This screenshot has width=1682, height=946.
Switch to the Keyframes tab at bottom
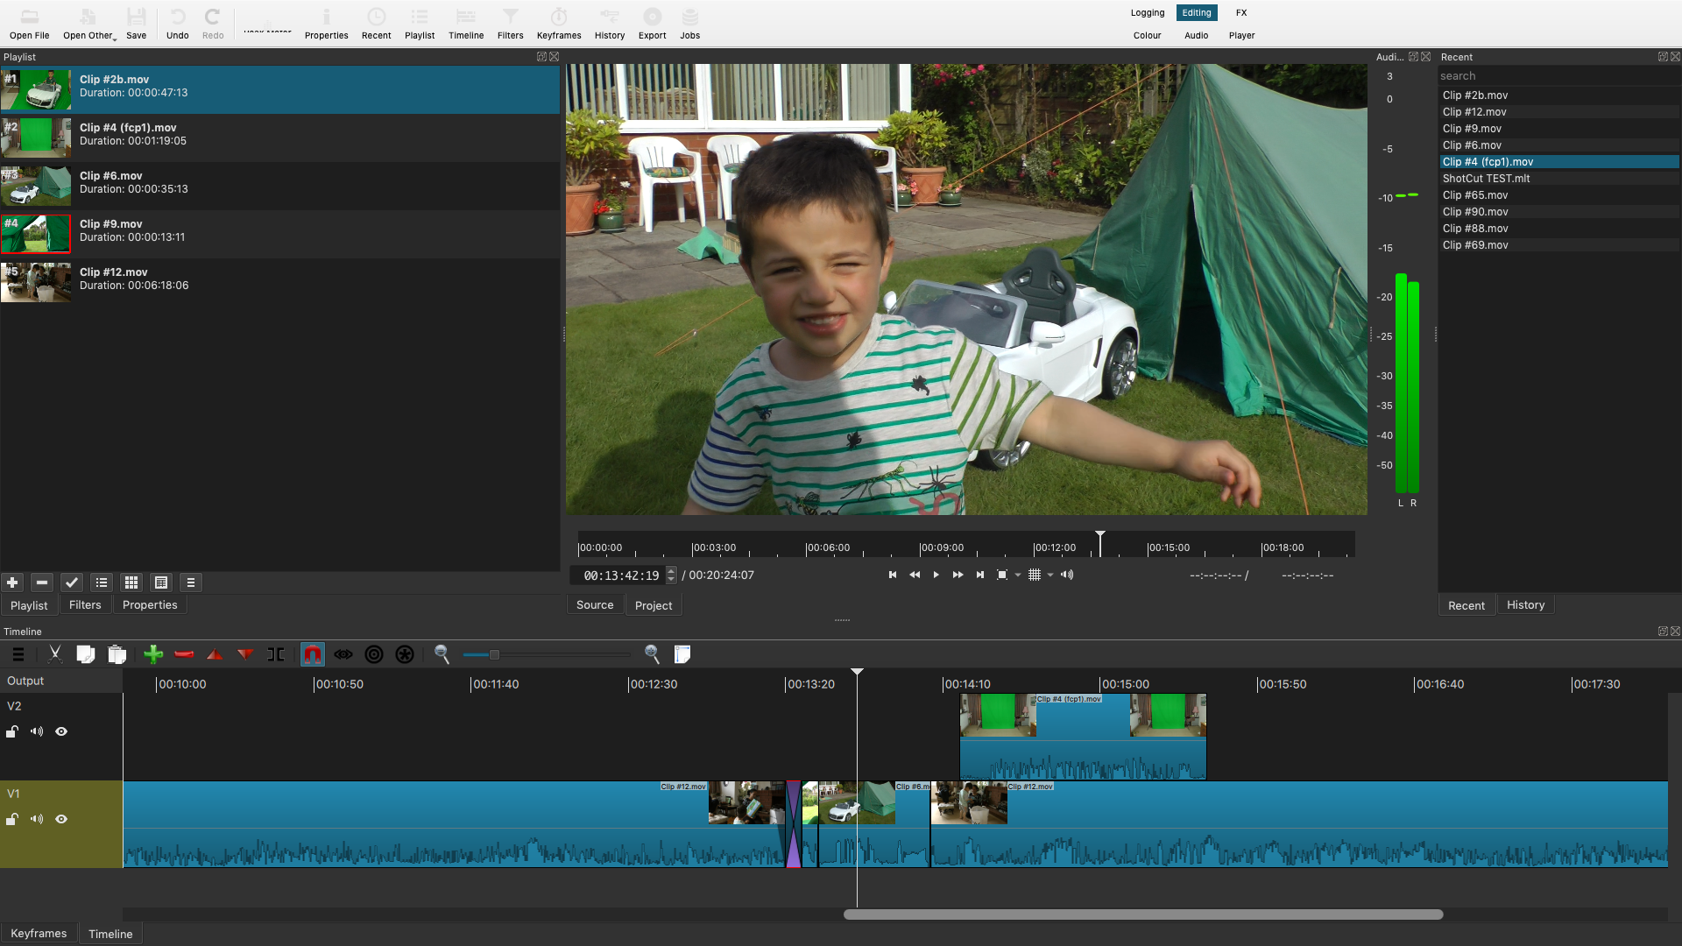click(39, 934)
